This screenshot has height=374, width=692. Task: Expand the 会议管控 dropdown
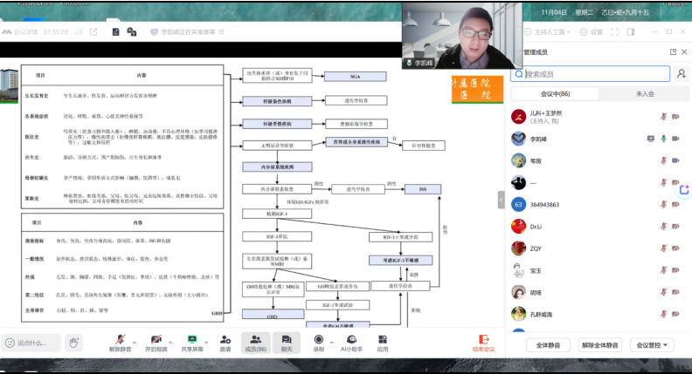[x=654, y=344]
